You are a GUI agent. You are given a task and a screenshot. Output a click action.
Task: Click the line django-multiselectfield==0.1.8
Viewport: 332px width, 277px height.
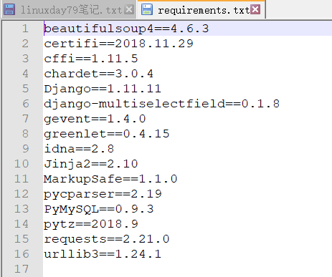pyautogui.click(x=161, y=104)
